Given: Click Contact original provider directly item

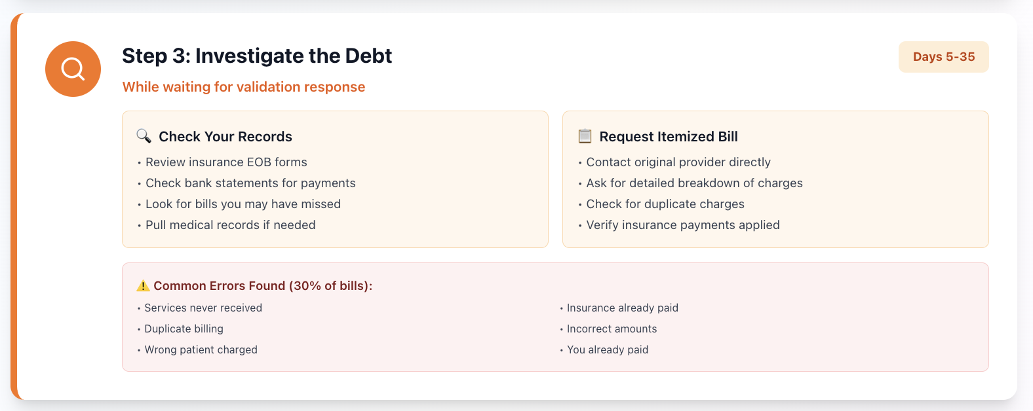Looking at the screenshot, I should tap(678, 162).
